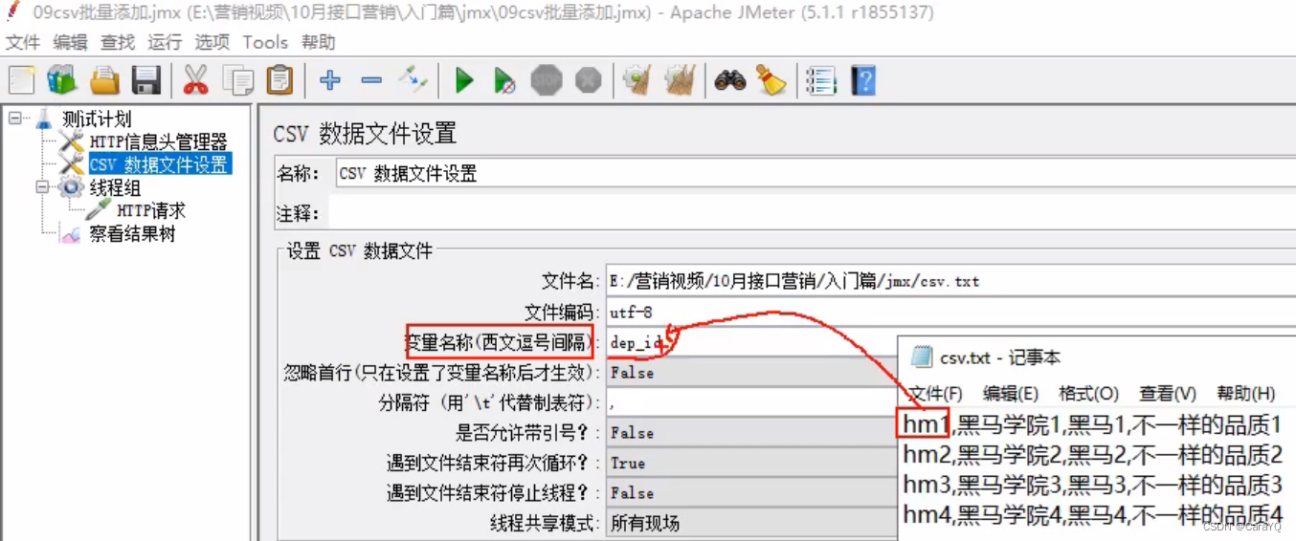Select the 测试计划 tree node

click(97, 119)
